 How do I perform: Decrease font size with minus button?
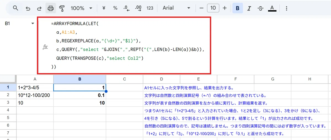[x=201, y=8]
